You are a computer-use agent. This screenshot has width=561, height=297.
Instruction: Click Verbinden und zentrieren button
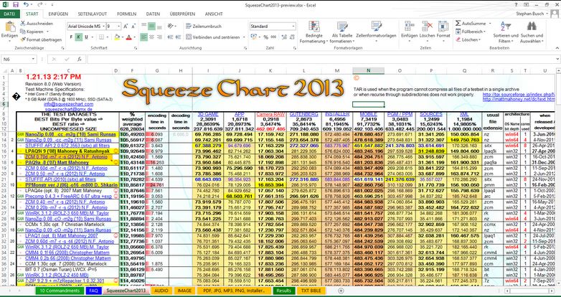click(213, 37)
